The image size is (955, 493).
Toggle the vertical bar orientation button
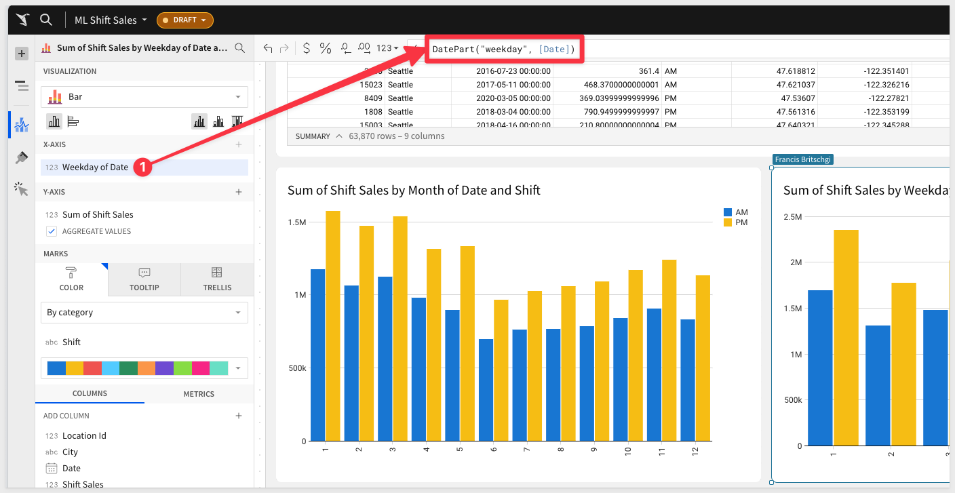(54, 121)
